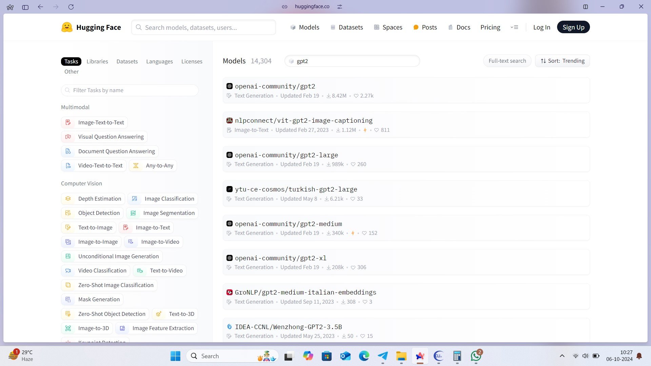This screenshot has width=651, height=366.
Task: Open Docs in top navigation
Action: pyautogui.click(x=459, y=27)
